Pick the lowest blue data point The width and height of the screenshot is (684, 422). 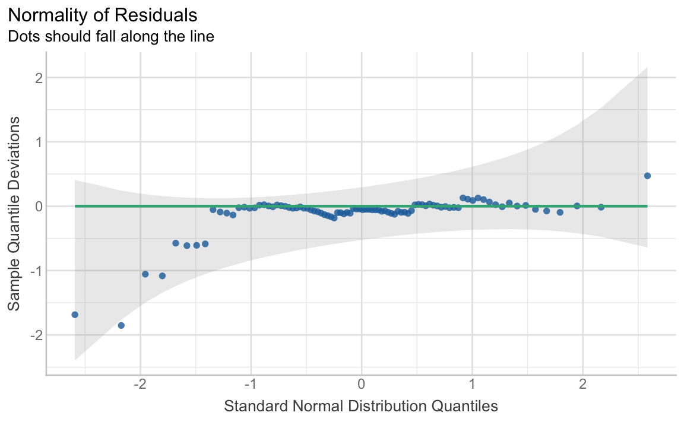121,325
